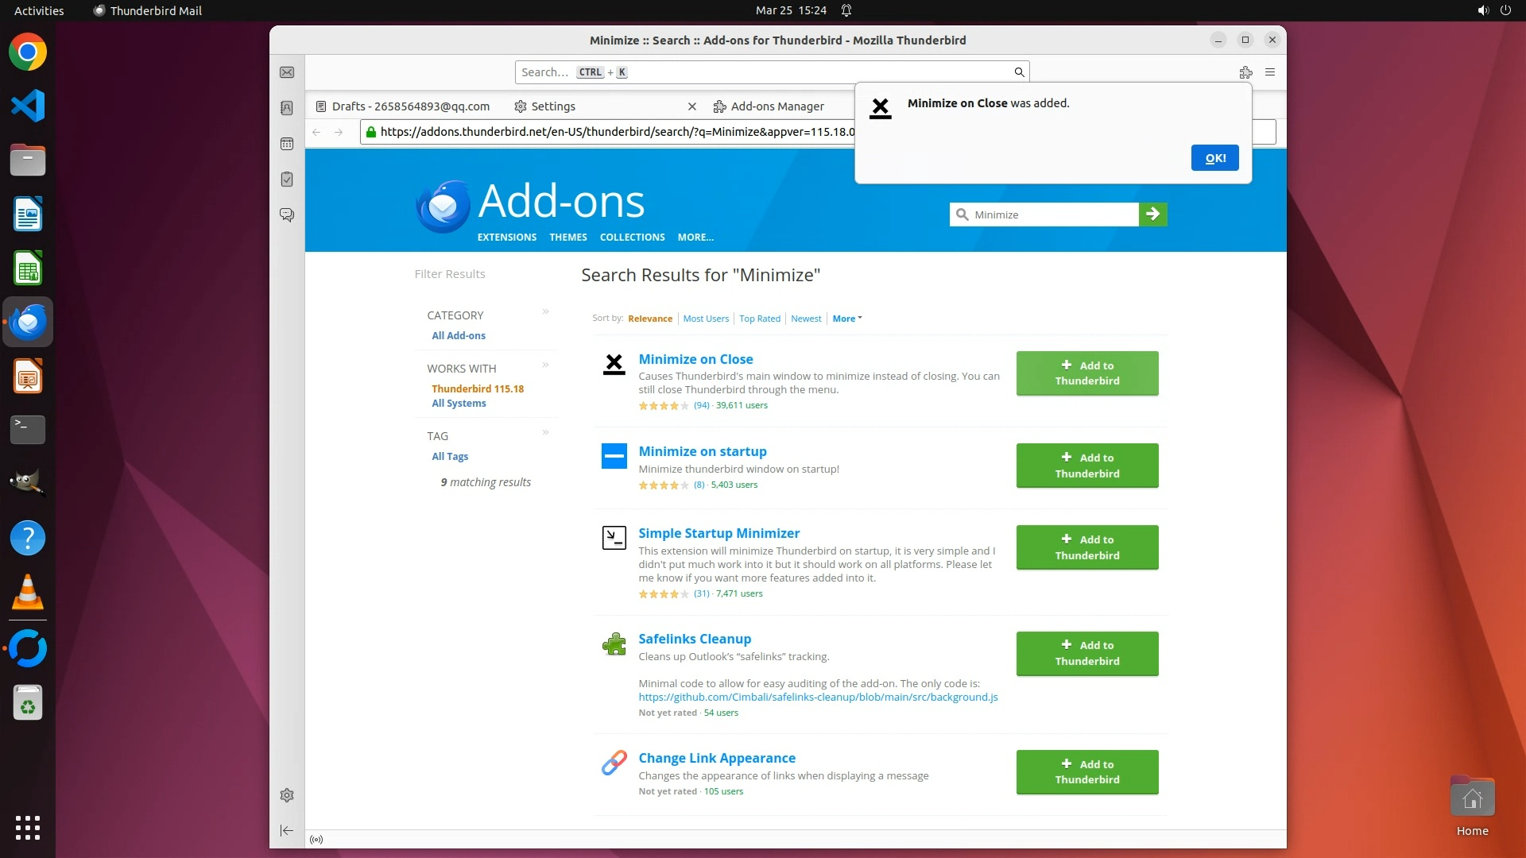Click the green search arrow button
1526x858 pixels.
click(x=1152, y=214)
